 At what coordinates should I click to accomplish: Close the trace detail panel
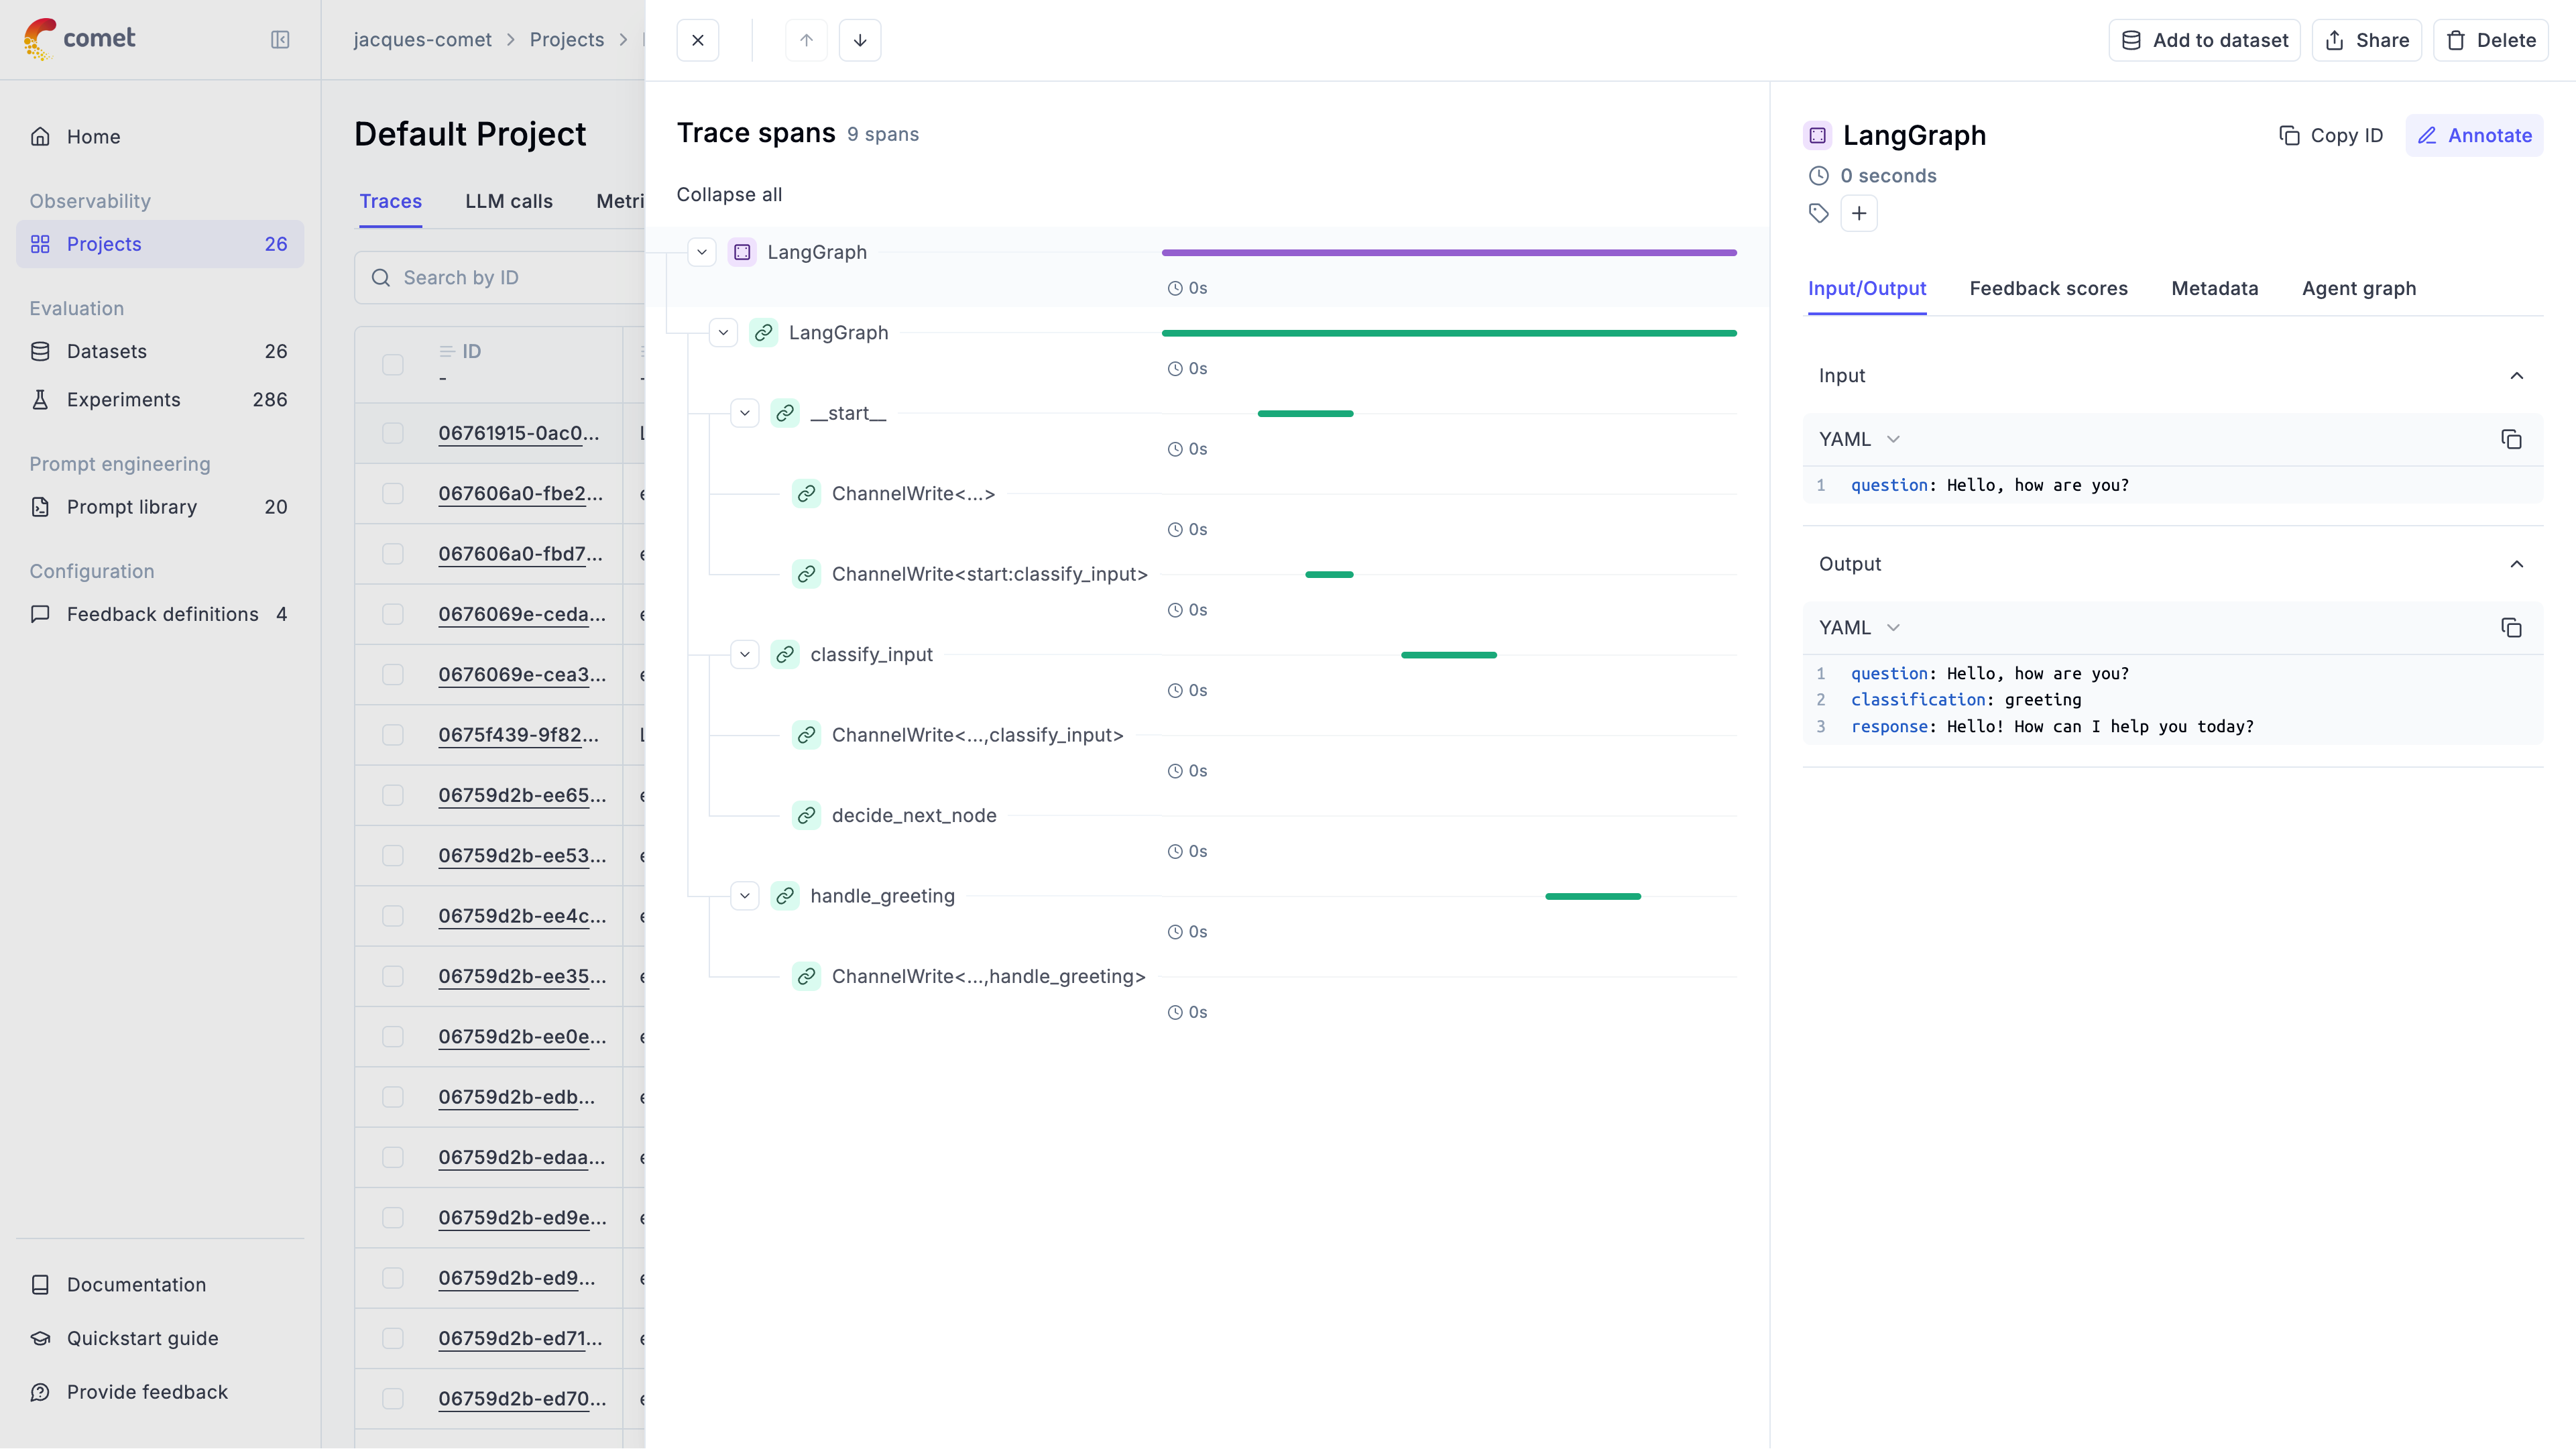(x=698, y=40)
